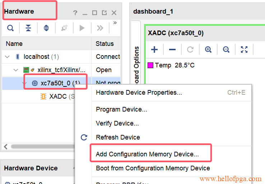Fit the XADC plot to window
Viewport: 265px width, 184px height.
(x=244, y=49)
